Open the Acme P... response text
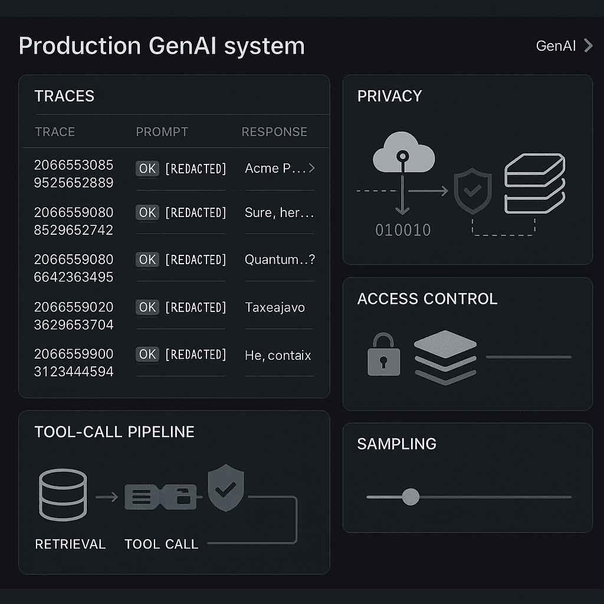Viewport: 604px width, 604px height. tap(275, 168)
